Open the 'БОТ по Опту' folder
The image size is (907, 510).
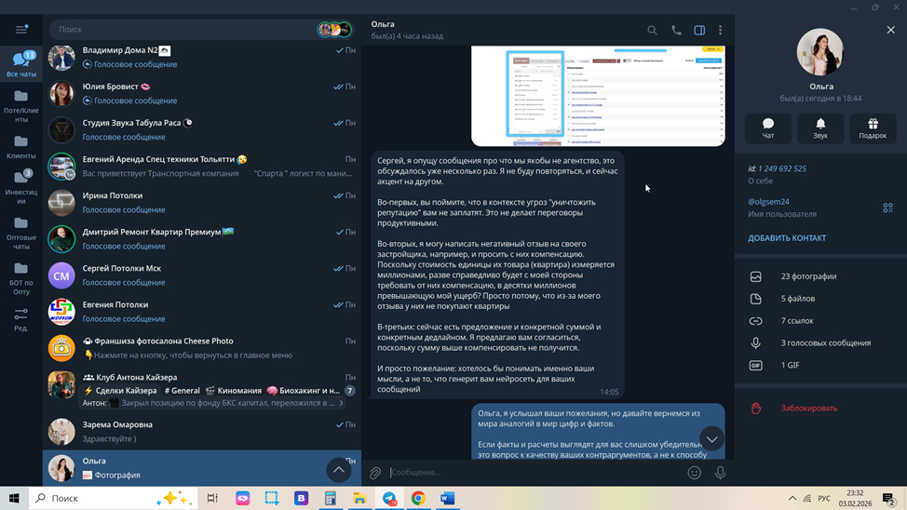pyautogui.click(x=21, y=278)
